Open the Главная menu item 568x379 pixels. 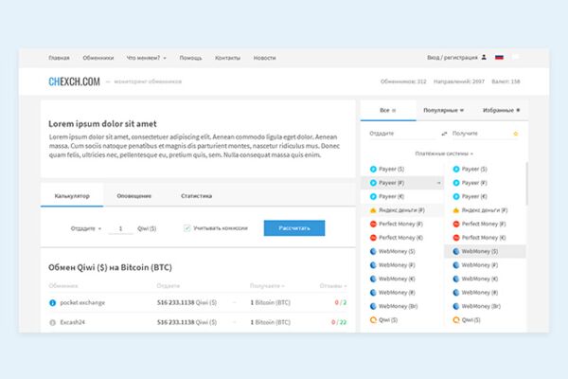(x=59, y=58)
